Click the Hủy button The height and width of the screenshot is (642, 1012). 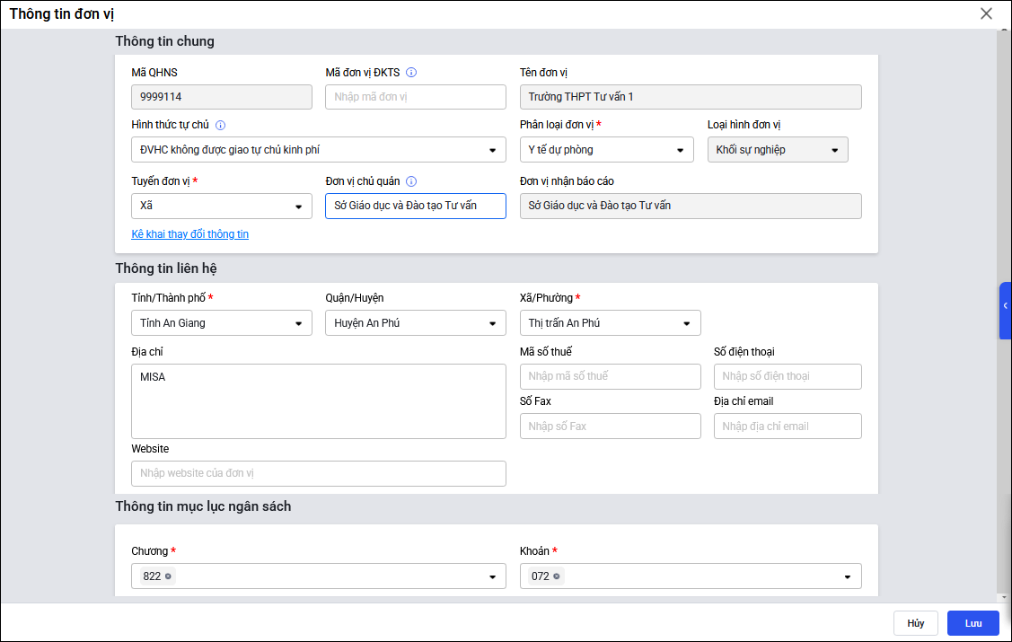915,623
